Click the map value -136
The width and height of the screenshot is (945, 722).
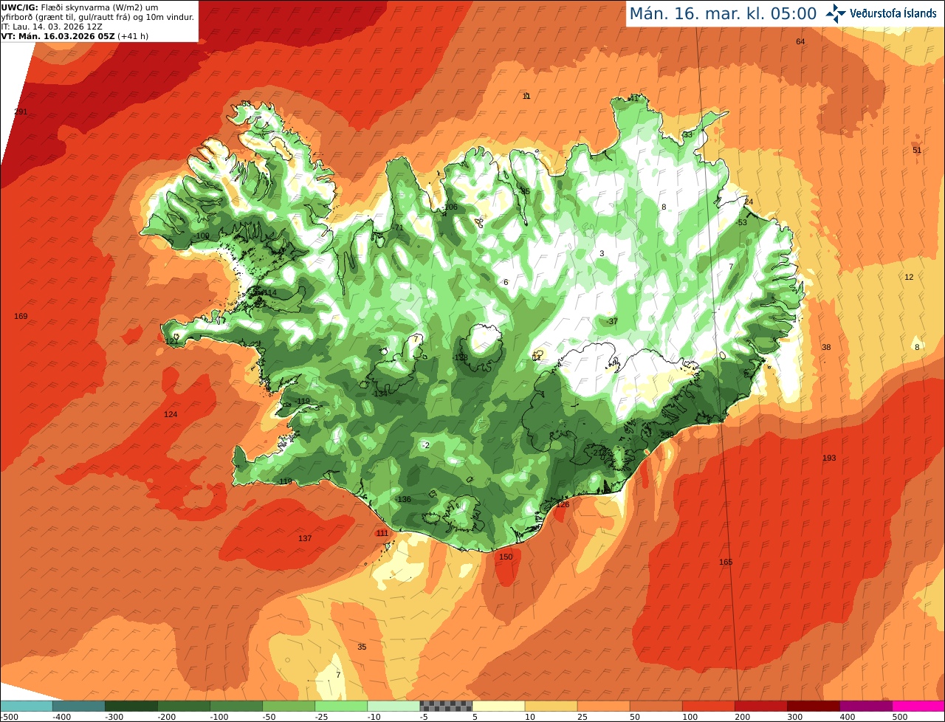click(x=403, y=499)
